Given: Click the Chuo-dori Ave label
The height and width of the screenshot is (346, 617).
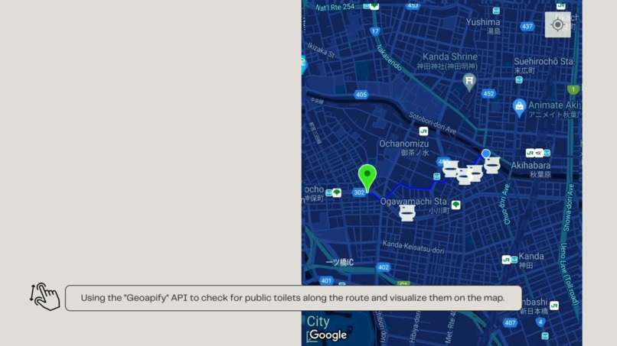Looking at the screenshot, I should point(507,203).
